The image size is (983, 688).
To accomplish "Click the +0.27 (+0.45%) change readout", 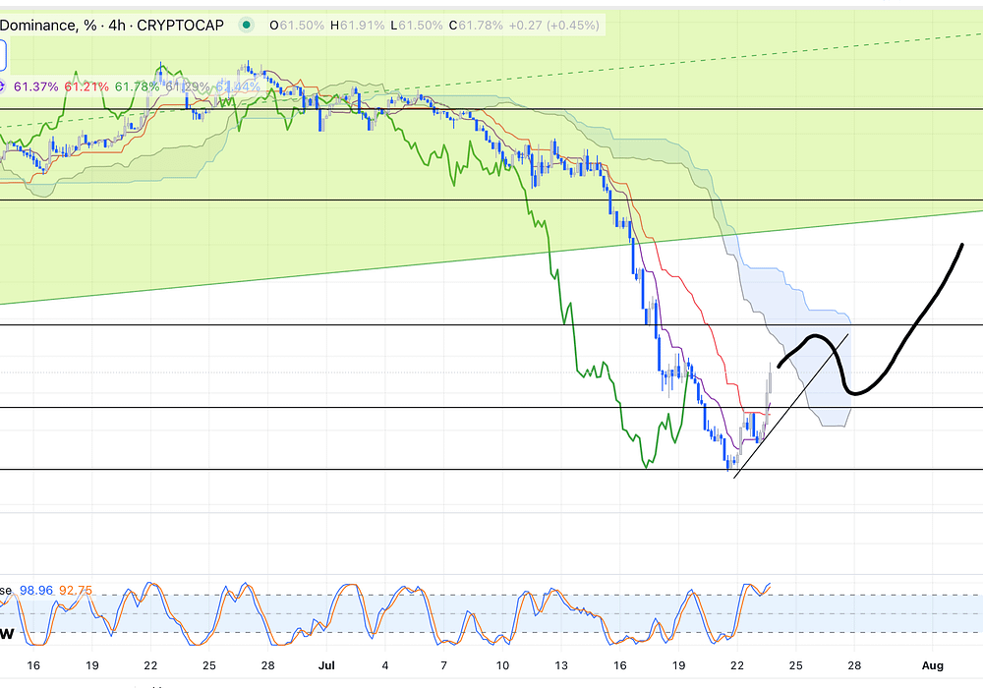I will (554, 25).
